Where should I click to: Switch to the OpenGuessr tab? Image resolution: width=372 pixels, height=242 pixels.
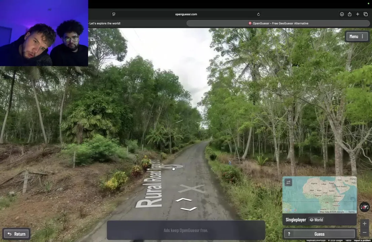[x=278, y=24]
